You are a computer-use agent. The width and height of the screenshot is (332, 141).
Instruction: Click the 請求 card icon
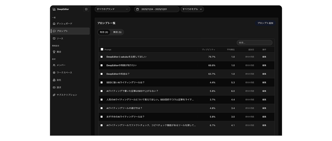pos(54,87)
